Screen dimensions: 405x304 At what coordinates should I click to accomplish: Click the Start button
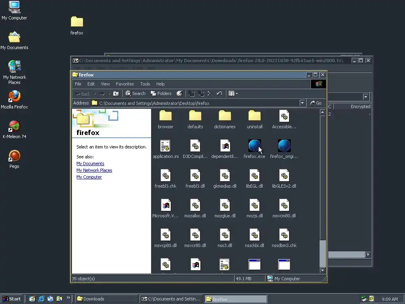(x=11, y=299)
